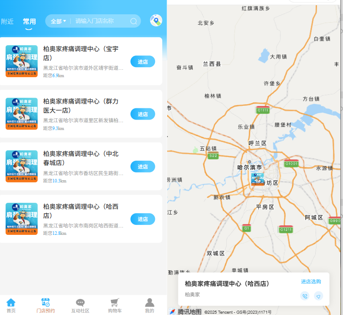Click the 进店选购 link
This screenshot has width=343, height=315.
pos(311,282)
